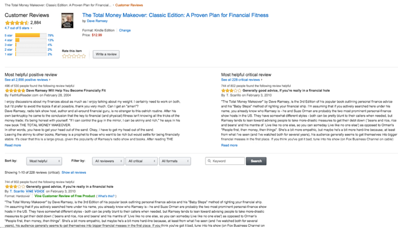Open the All formats filter dropdown
The height and width of the screenshot is (228, 398).
tap(175, 161)
